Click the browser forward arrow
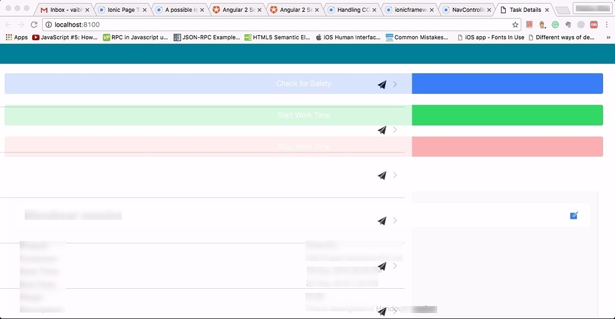Viewport: 615px width, 319px height. tap(21, 25)
